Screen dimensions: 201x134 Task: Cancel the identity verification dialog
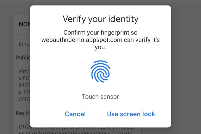point(75,114)
